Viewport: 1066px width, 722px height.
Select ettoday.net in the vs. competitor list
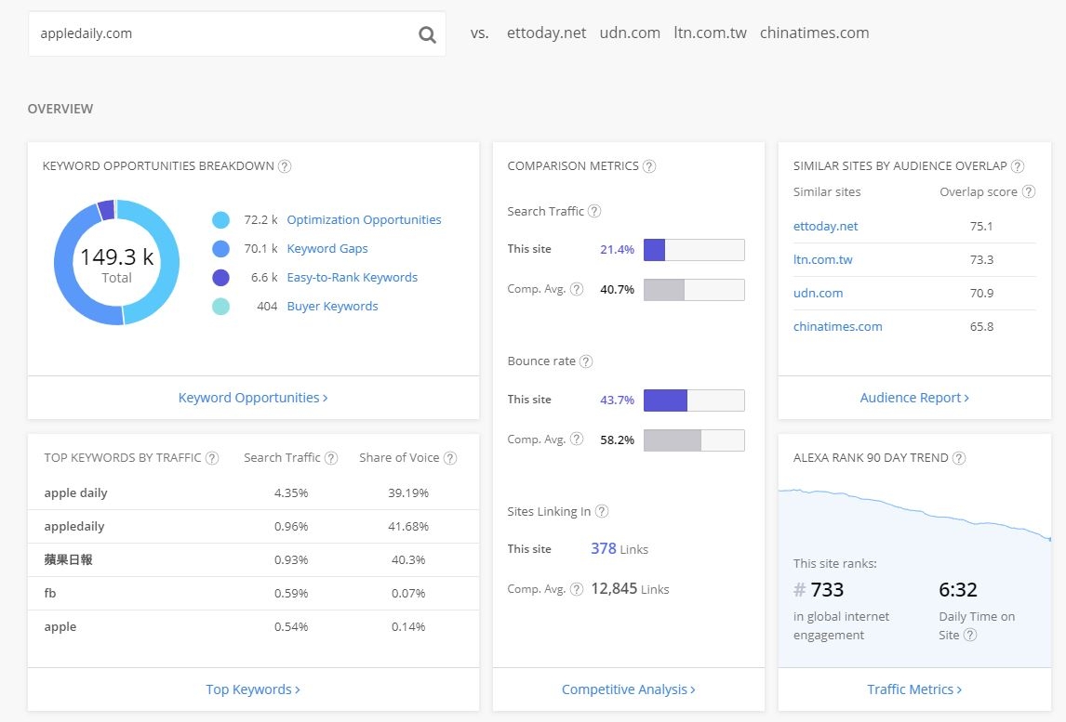547,33
